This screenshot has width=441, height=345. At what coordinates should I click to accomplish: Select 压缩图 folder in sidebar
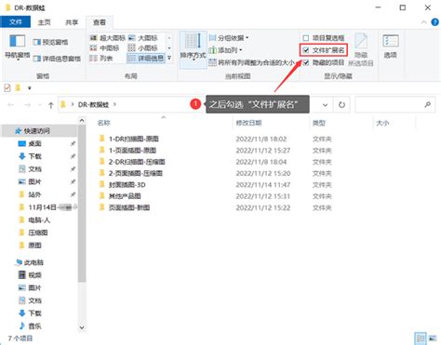click(x=33, y=232)
